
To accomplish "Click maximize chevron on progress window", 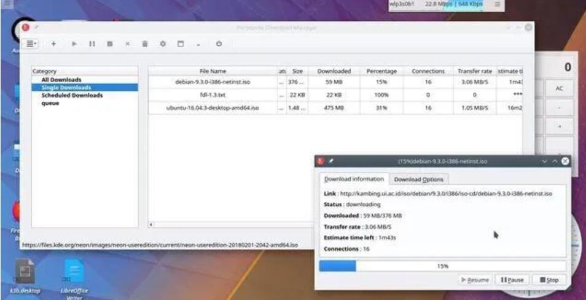I will [555, 161].
